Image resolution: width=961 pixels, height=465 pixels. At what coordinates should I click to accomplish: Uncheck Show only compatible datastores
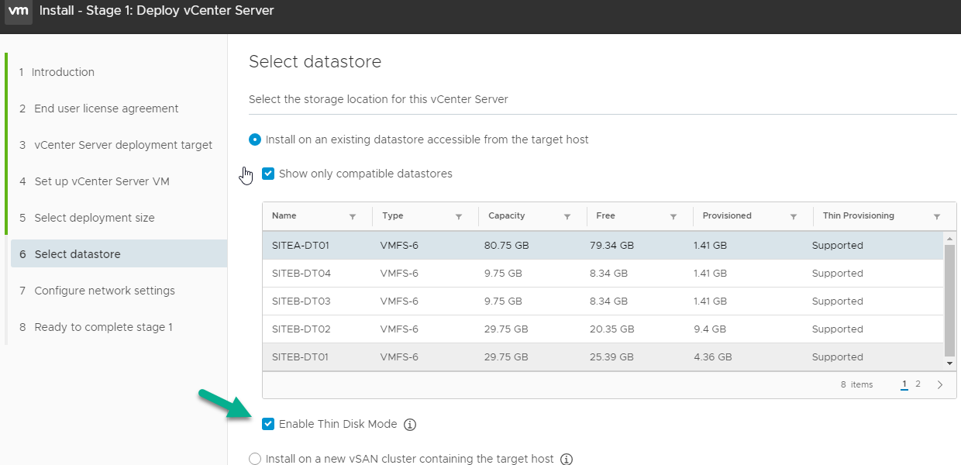(x=268, y=174)
